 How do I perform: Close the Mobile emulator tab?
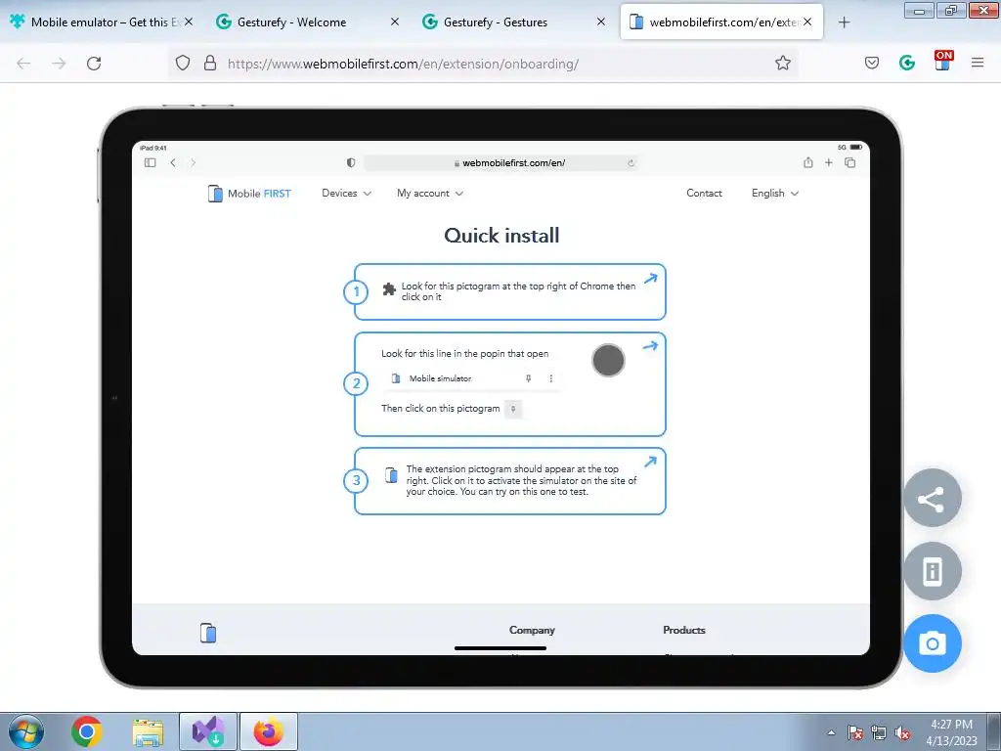[189, 22]
